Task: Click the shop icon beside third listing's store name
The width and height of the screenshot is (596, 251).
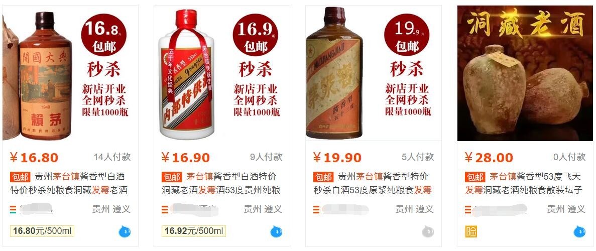Action: click(x=316, y=209)
